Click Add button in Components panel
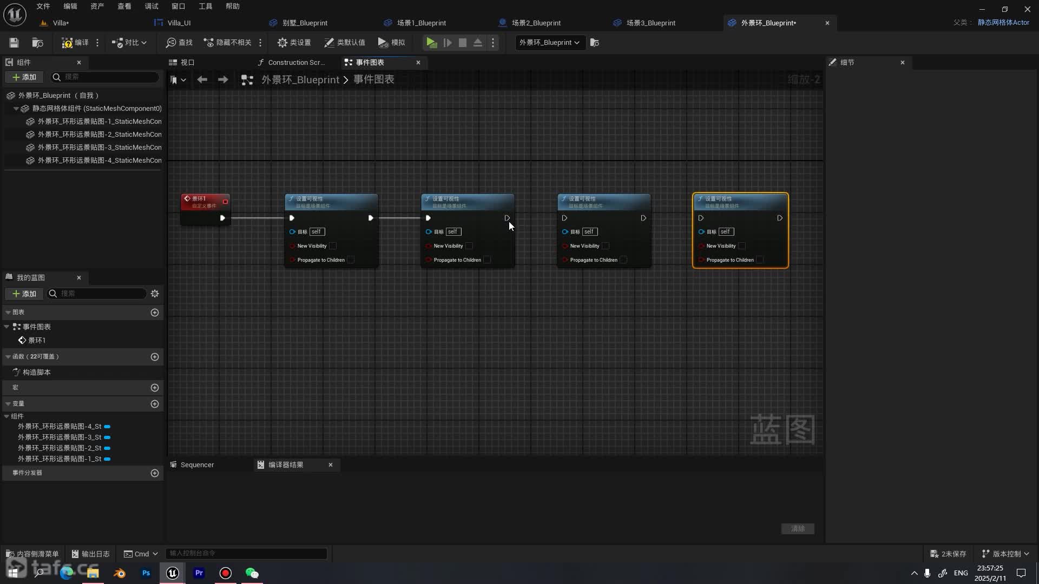 pyautogui.click(x=24, y=77)
